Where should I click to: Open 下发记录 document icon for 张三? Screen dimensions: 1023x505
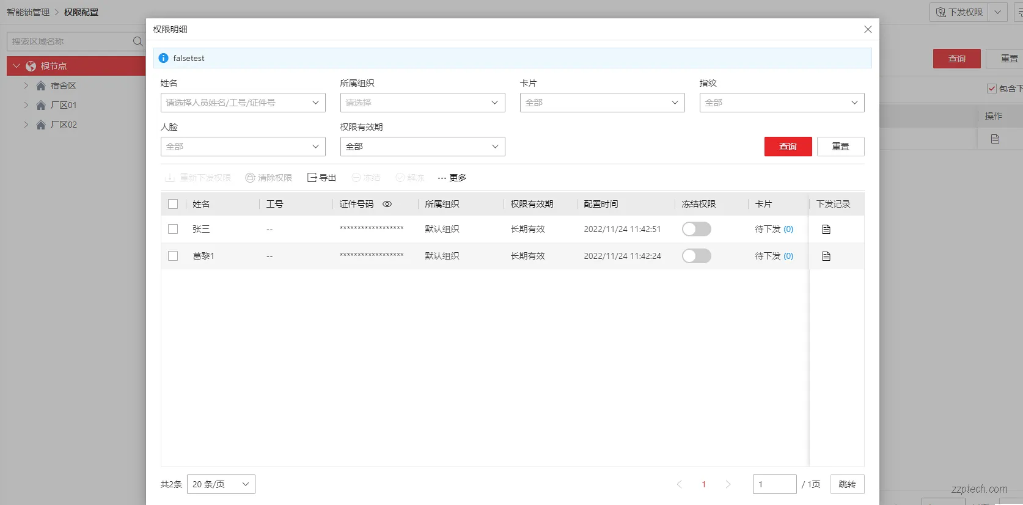826,229
